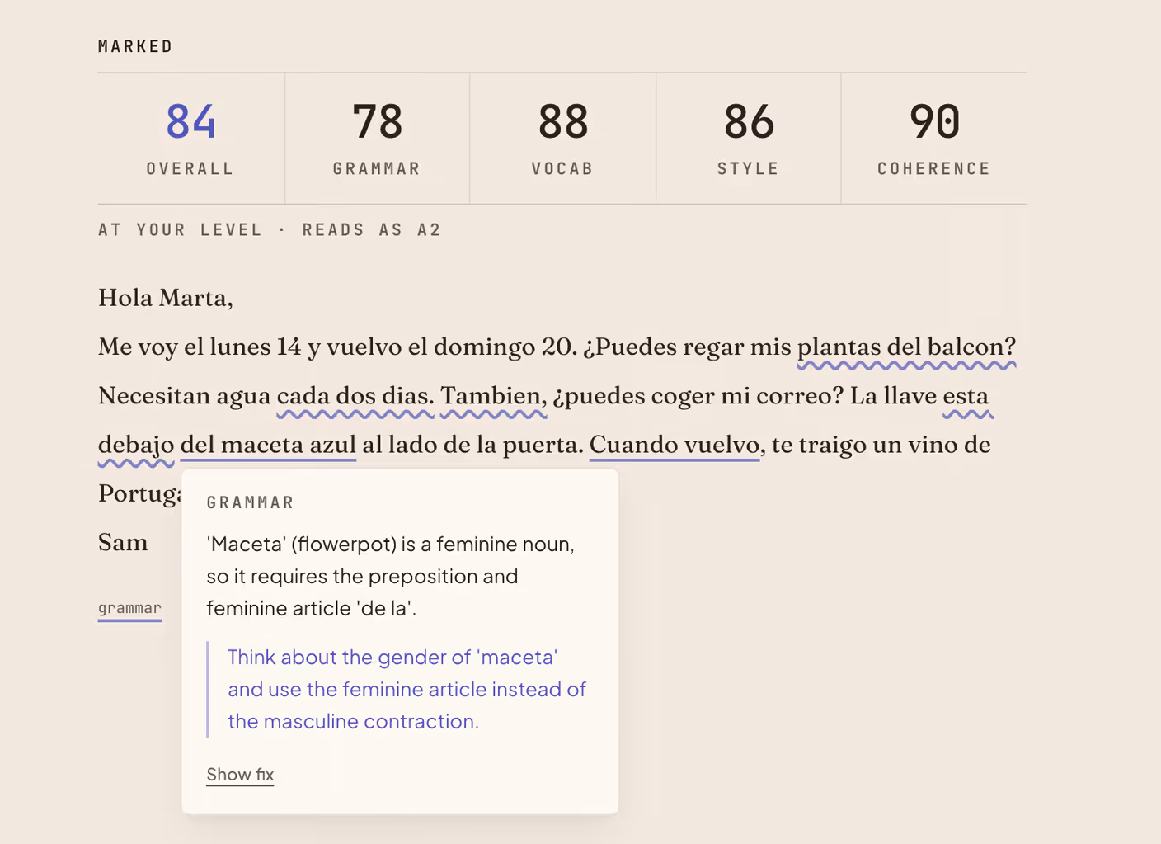This screenshot has width=1161, height=844.
Task: Click the "GRAMMAR" heading in the popup
Action: pyautogui.click(x=250, y=502)
